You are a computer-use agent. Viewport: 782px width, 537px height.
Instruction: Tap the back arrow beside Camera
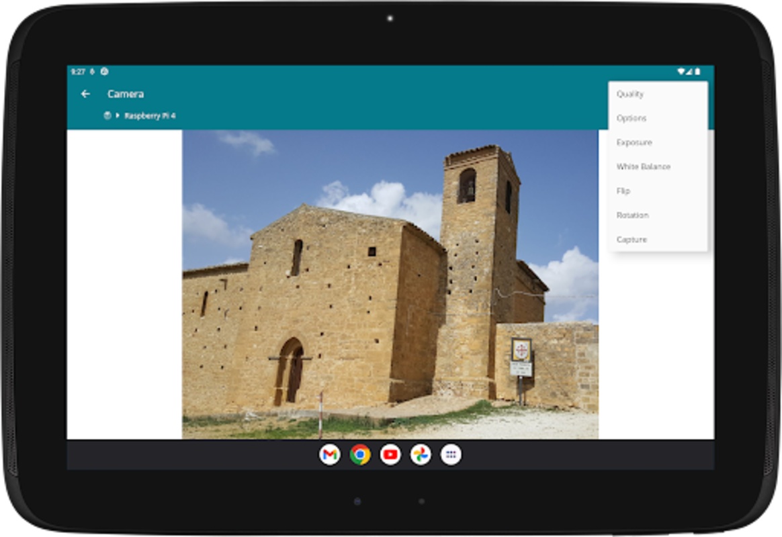tap(85, 94)
